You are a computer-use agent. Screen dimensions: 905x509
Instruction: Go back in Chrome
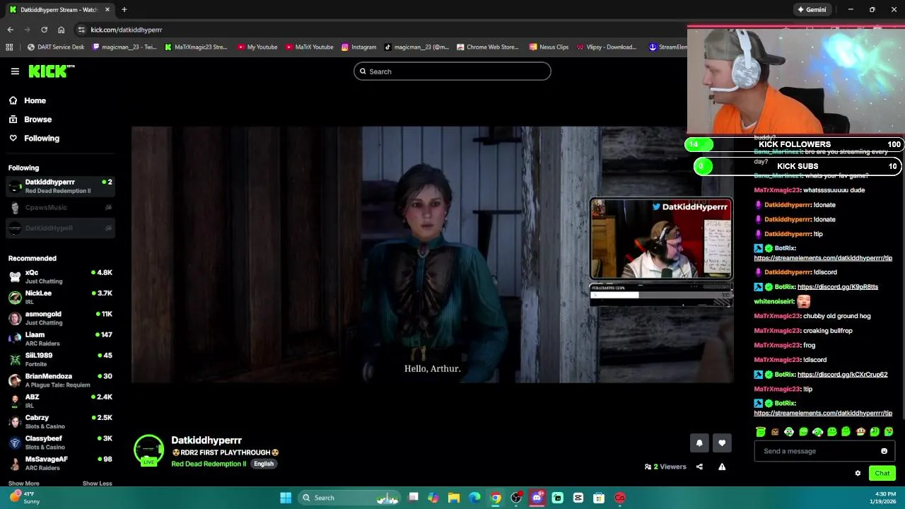click(x=10, y=30)
